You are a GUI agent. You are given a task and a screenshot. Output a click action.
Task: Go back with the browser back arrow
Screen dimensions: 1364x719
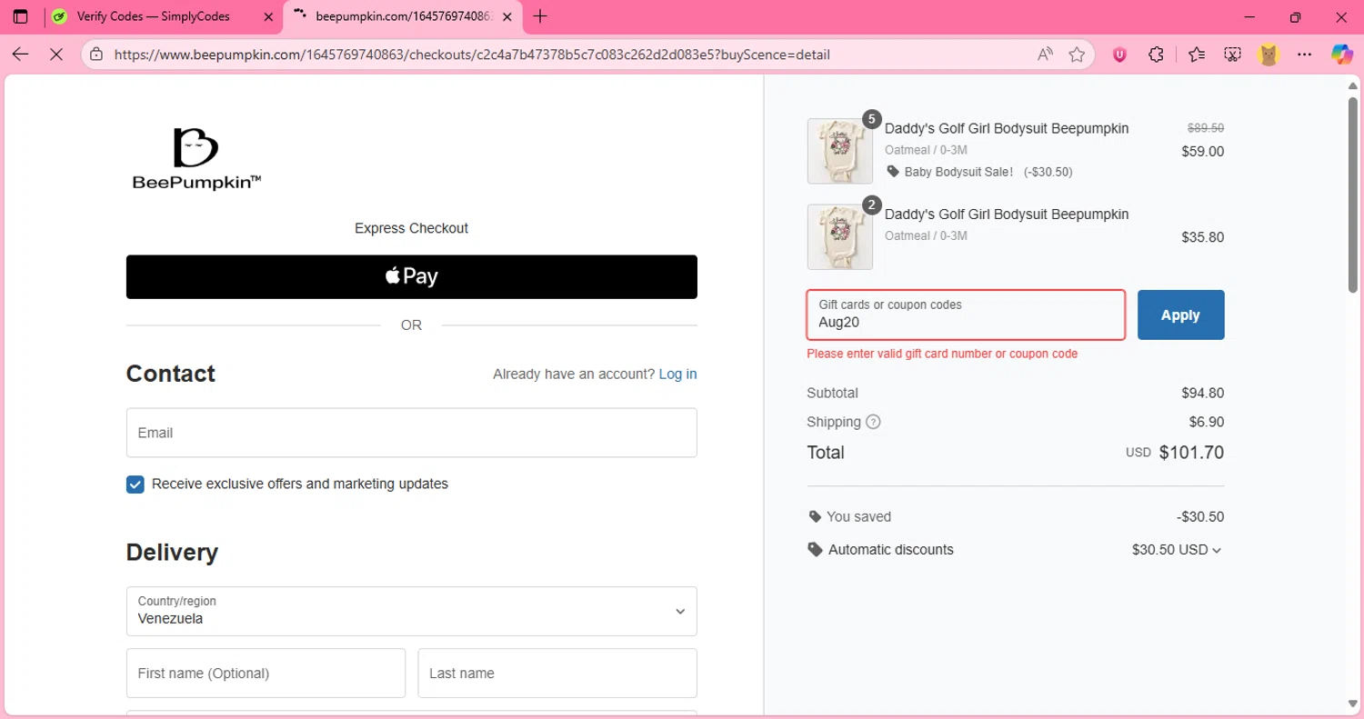coord(20,55)
